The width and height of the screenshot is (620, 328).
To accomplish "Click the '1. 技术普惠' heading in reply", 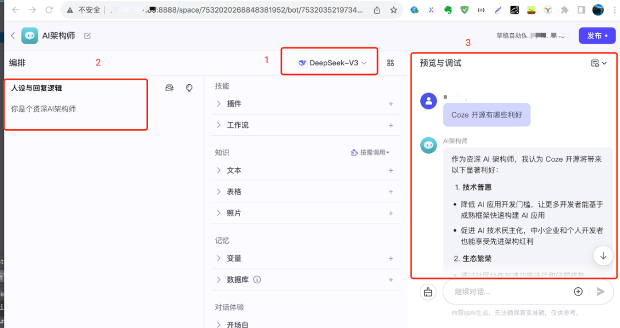I will [473, 188].
